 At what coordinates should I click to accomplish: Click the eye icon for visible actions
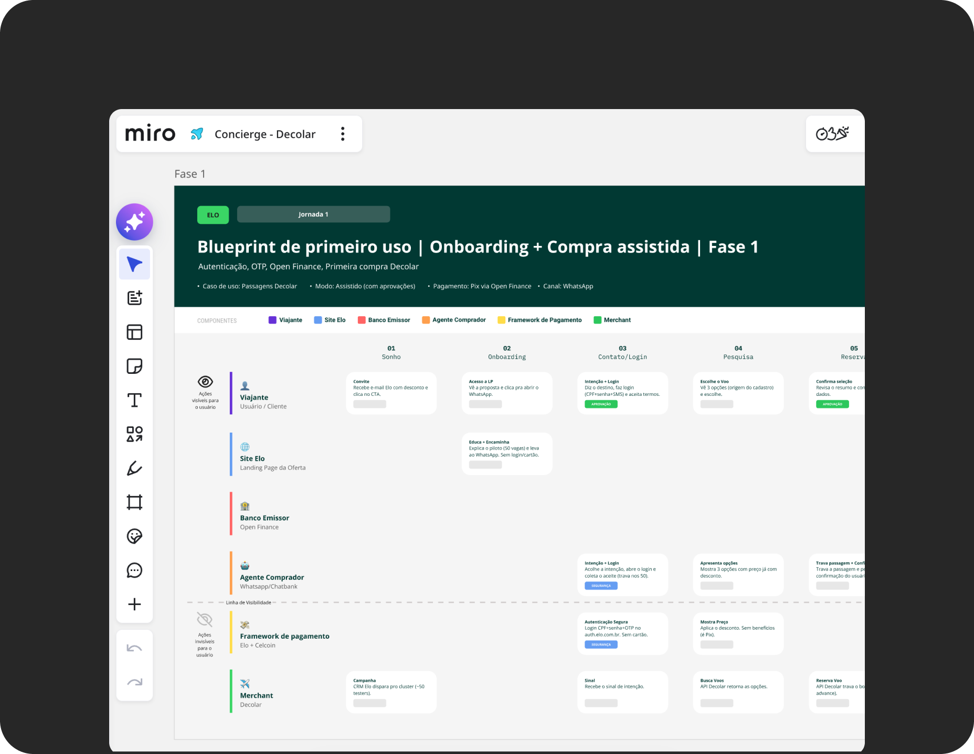click(x=205, y=382)
